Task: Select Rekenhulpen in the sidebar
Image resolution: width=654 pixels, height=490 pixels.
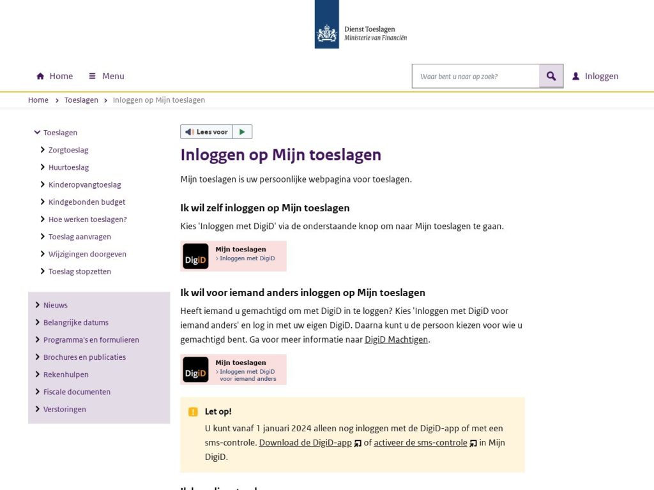Action: [66, 375]
